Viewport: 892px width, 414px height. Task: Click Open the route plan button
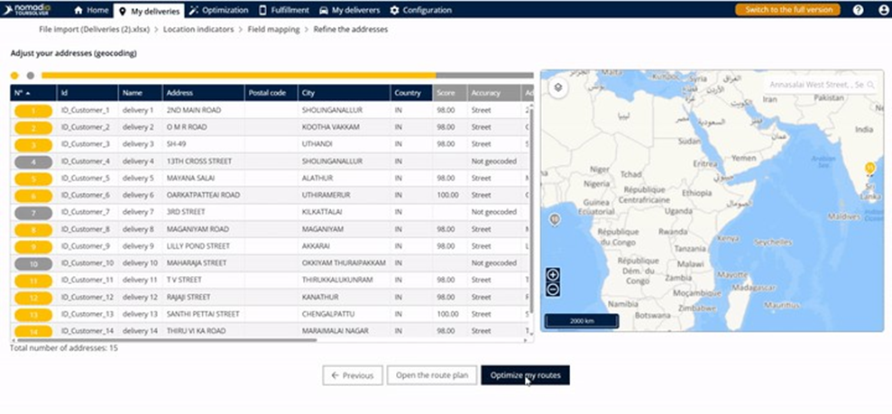click(x=431, y=375)
